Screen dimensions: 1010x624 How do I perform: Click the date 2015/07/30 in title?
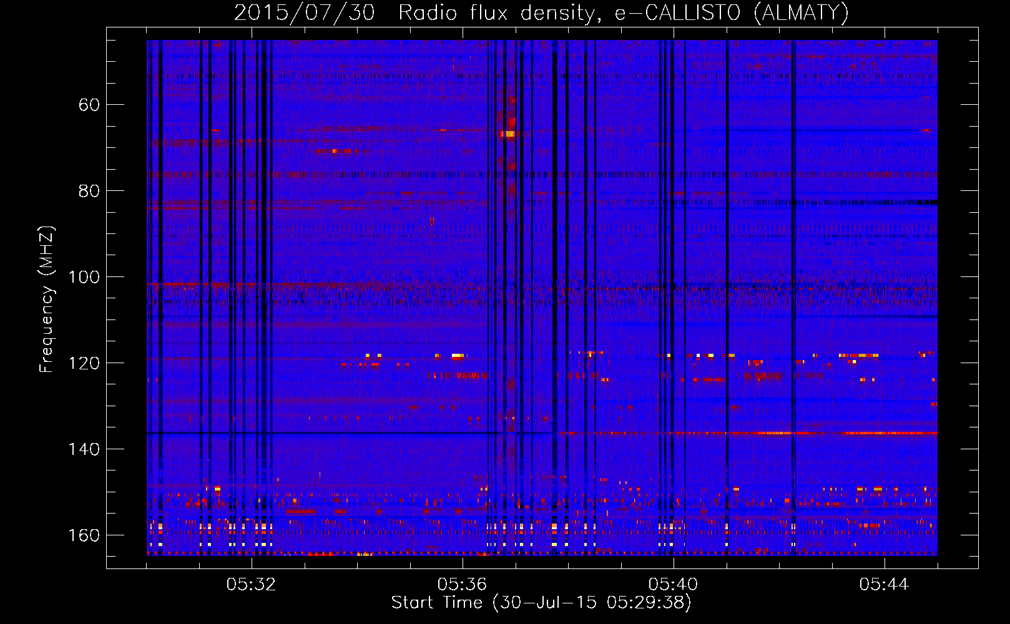click(x=304, y=13)
